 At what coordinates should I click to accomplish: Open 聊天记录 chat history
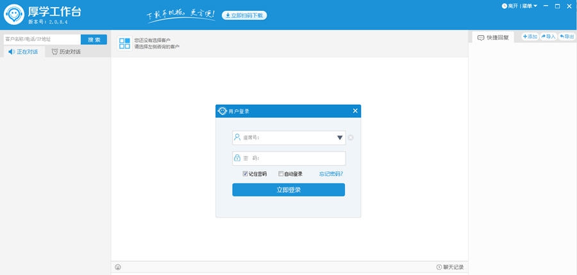[x=450, y=267]
